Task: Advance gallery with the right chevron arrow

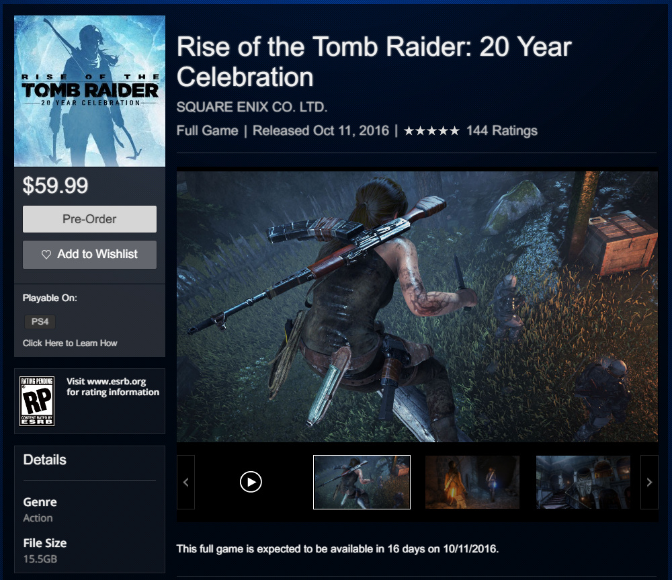Action: (649, 483)
